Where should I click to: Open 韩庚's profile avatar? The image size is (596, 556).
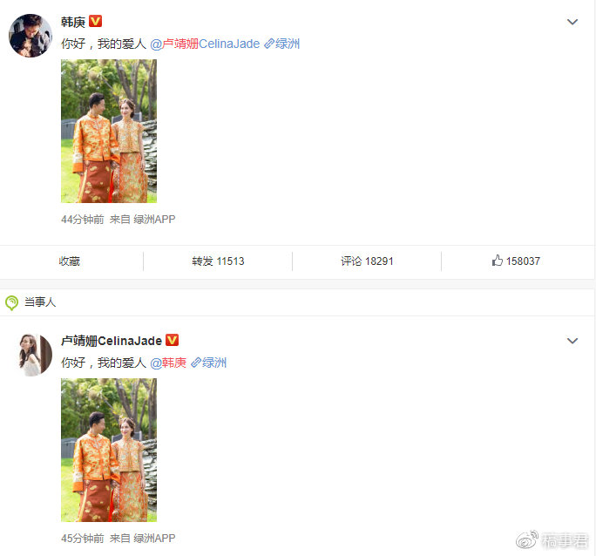[x=30, y=36]
